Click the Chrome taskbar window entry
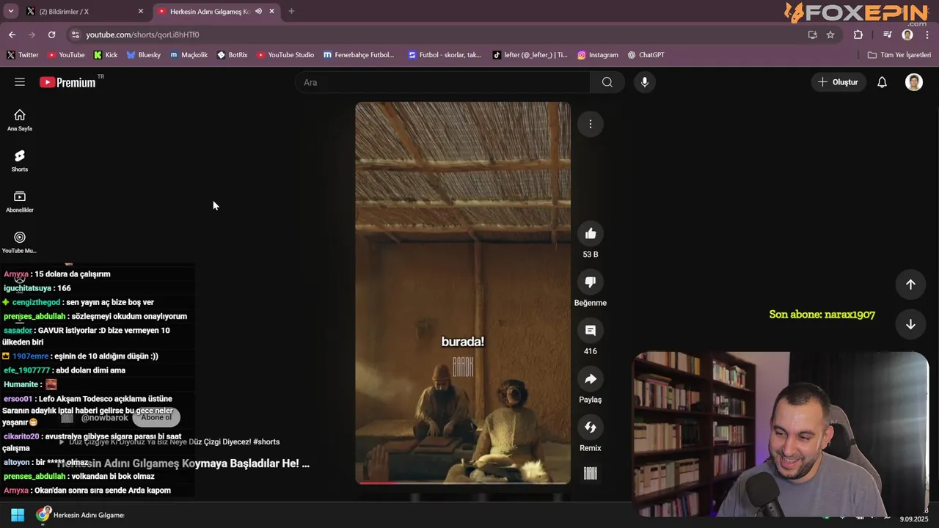The height and width of the screenshot is (528, 939). click(81, 515)
